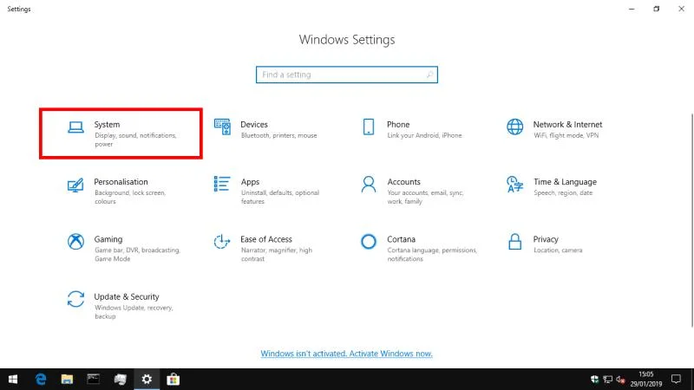
Task: Click 'Background, lock screen, colours' description
Action: (x=129, y=197)
